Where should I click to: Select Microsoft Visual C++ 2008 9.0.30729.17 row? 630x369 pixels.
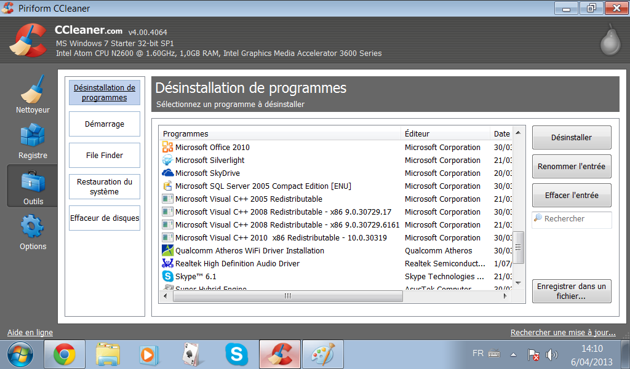[x=336, y=212]
